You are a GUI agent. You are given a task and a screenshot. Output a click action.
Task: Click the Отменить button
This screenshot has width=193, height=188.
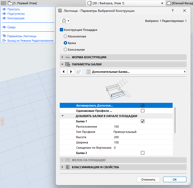[148, 180]
